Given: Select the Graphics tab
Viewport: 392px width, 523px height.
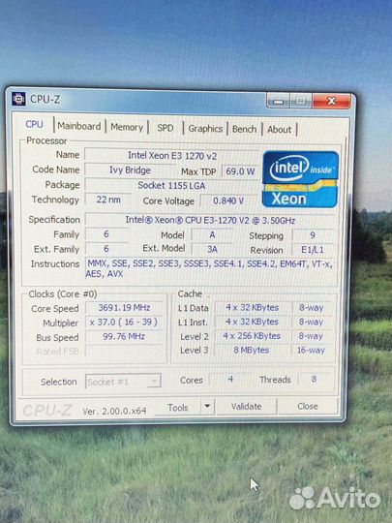Looking at the screenshot, I should [205, 129].
